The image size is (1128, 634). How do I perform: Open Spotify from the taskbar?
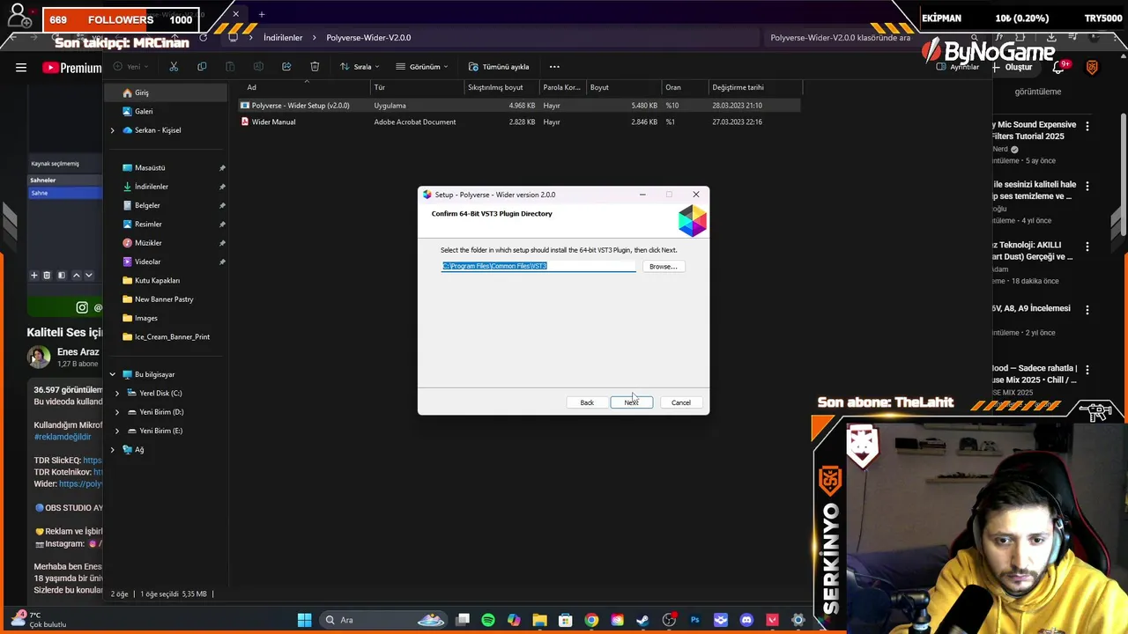(x=488, y=620)
